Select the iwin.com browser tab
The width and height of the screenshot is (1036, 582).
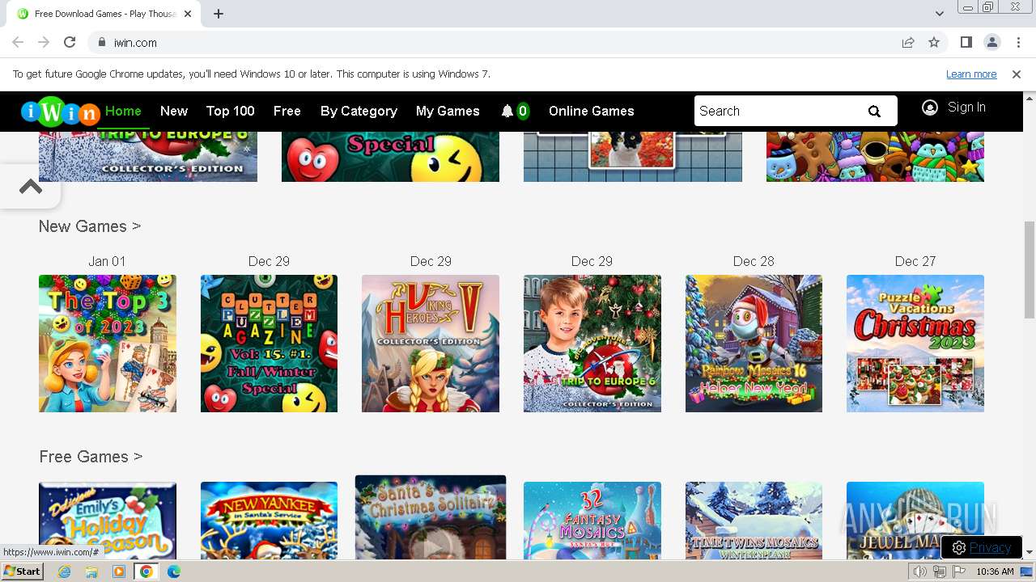[105, 14]
